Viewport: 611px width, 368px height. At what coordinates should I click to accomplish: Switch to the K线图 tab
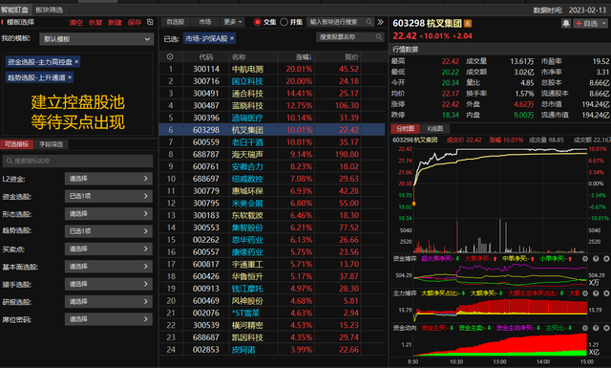(435, 129)
